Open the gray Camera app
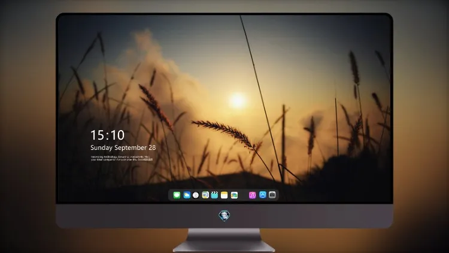Screen dimensions: 449x253 272,195
